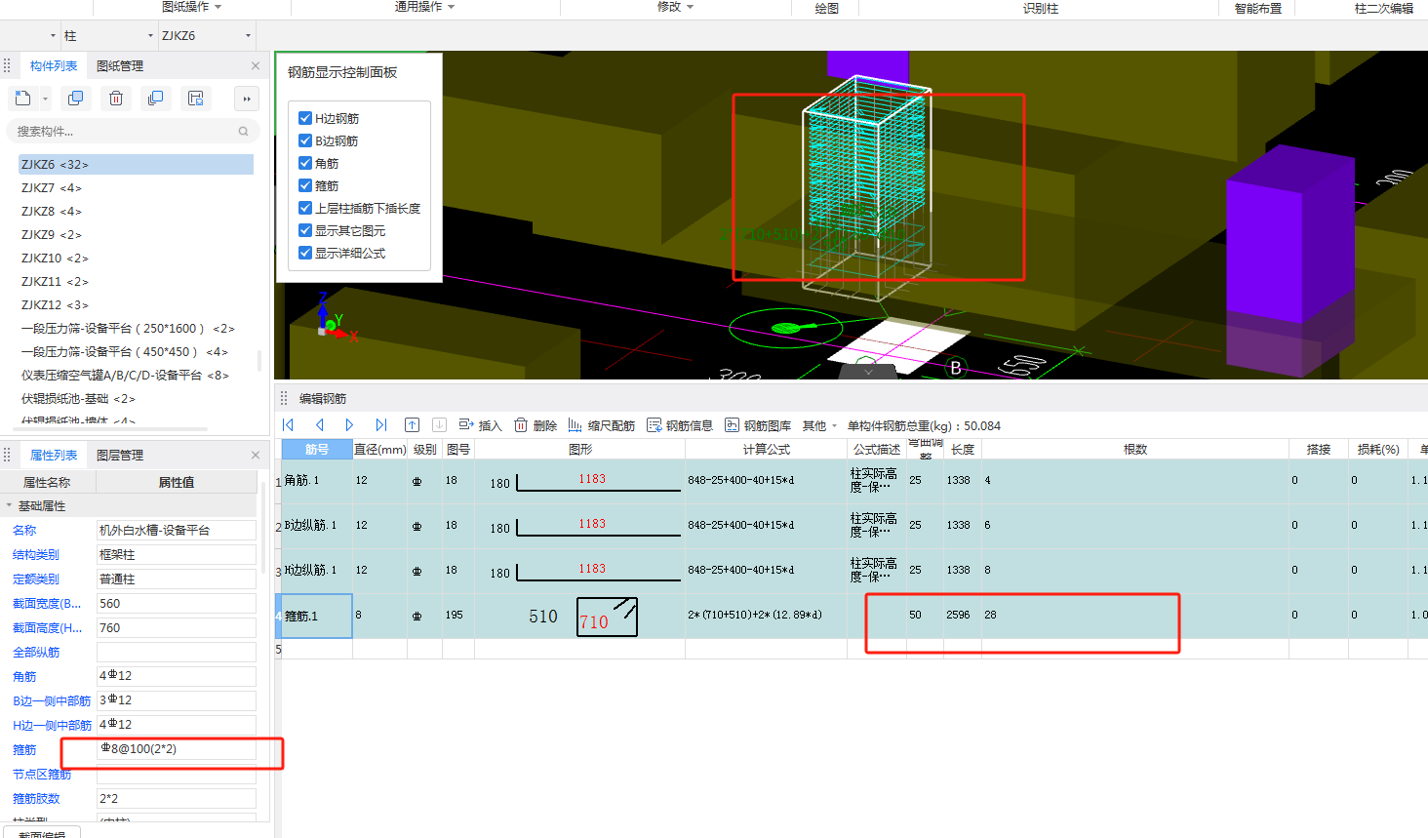The image size is (1428, 838).
Task: Open the 通用操作 menu
Action: pyautogui.click(x=424, y=7)
